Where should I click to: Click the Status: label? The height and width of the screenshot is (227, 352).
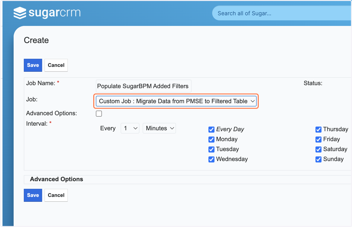313,83
